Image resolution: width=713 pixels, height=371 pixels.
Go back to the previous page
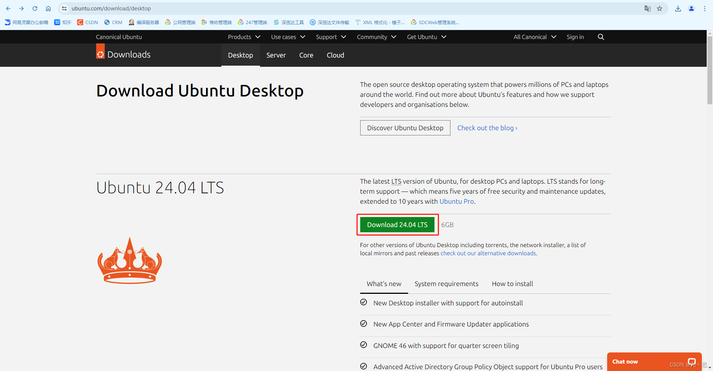[8, 9]
